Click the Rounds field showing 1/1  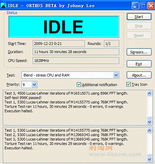[112, 43]
